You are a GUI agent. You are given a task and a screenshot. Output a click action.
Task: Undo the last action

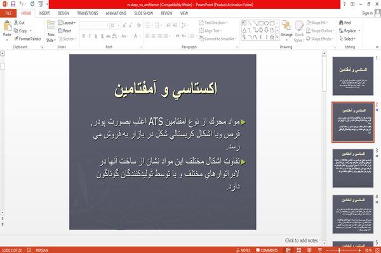point(22,4)
